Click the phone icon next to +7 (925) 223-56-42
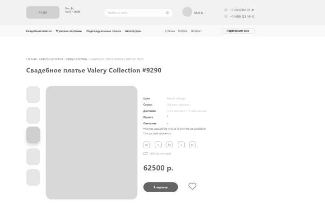This screenshot has height=217, width=325. (x=226, y=16)
